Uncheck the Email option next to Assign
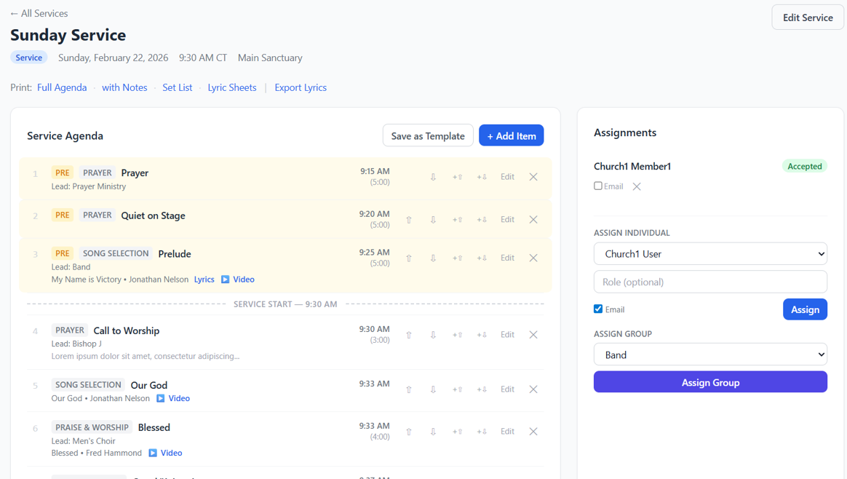The image size is (847, 479). tap(597, 309)
